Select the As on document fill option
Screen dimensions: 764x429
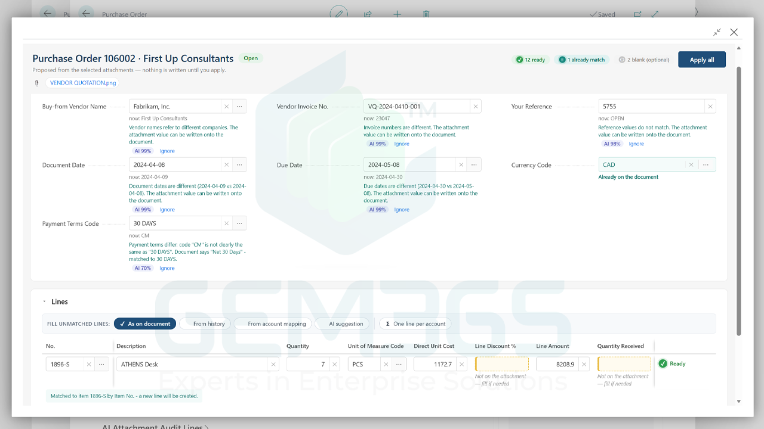point(145,324)
